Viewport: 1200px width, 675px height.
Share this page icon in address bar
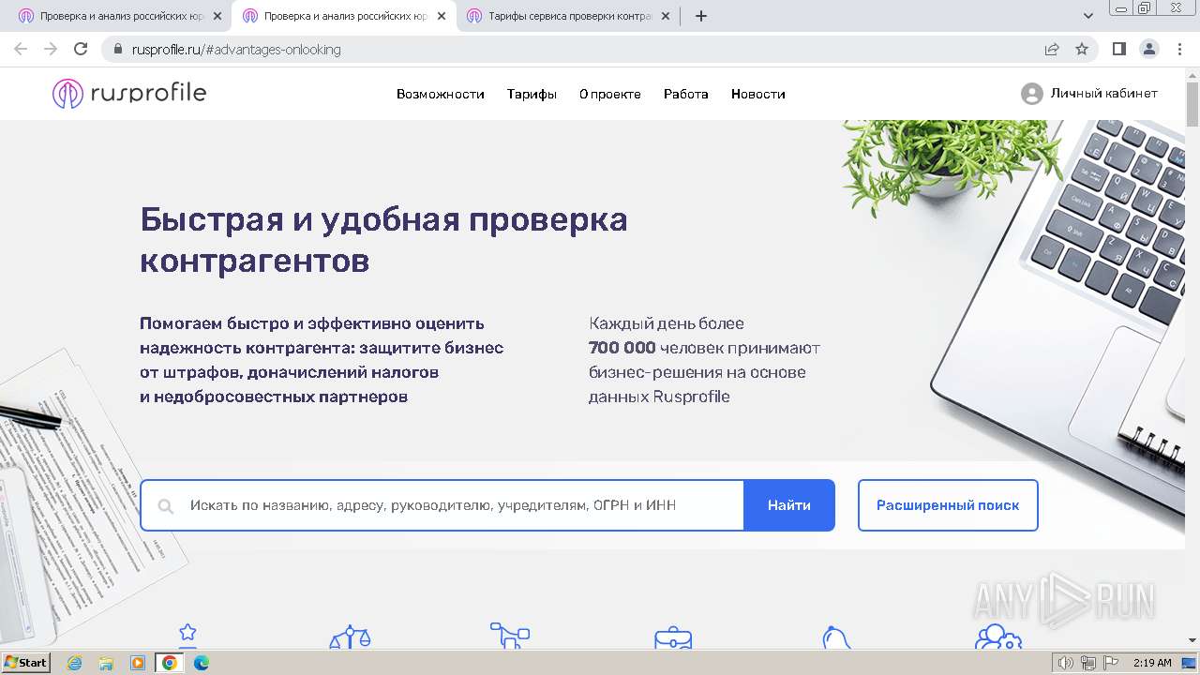[x=1052, y=49]
